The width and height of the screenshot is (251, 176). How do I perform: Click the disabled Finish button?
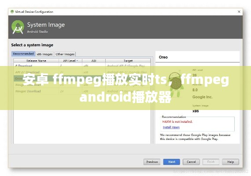tap(211, 162)
